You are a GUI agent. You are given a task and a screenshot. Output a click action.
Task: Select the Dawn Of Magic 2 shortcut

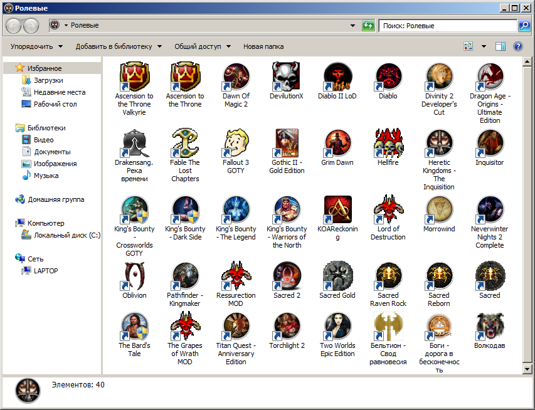[x=236, y=85]
